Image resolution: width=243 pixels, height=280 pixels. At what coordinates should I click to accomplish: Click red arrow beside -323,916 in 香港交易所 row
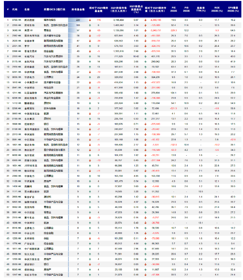tap(145, 51)
